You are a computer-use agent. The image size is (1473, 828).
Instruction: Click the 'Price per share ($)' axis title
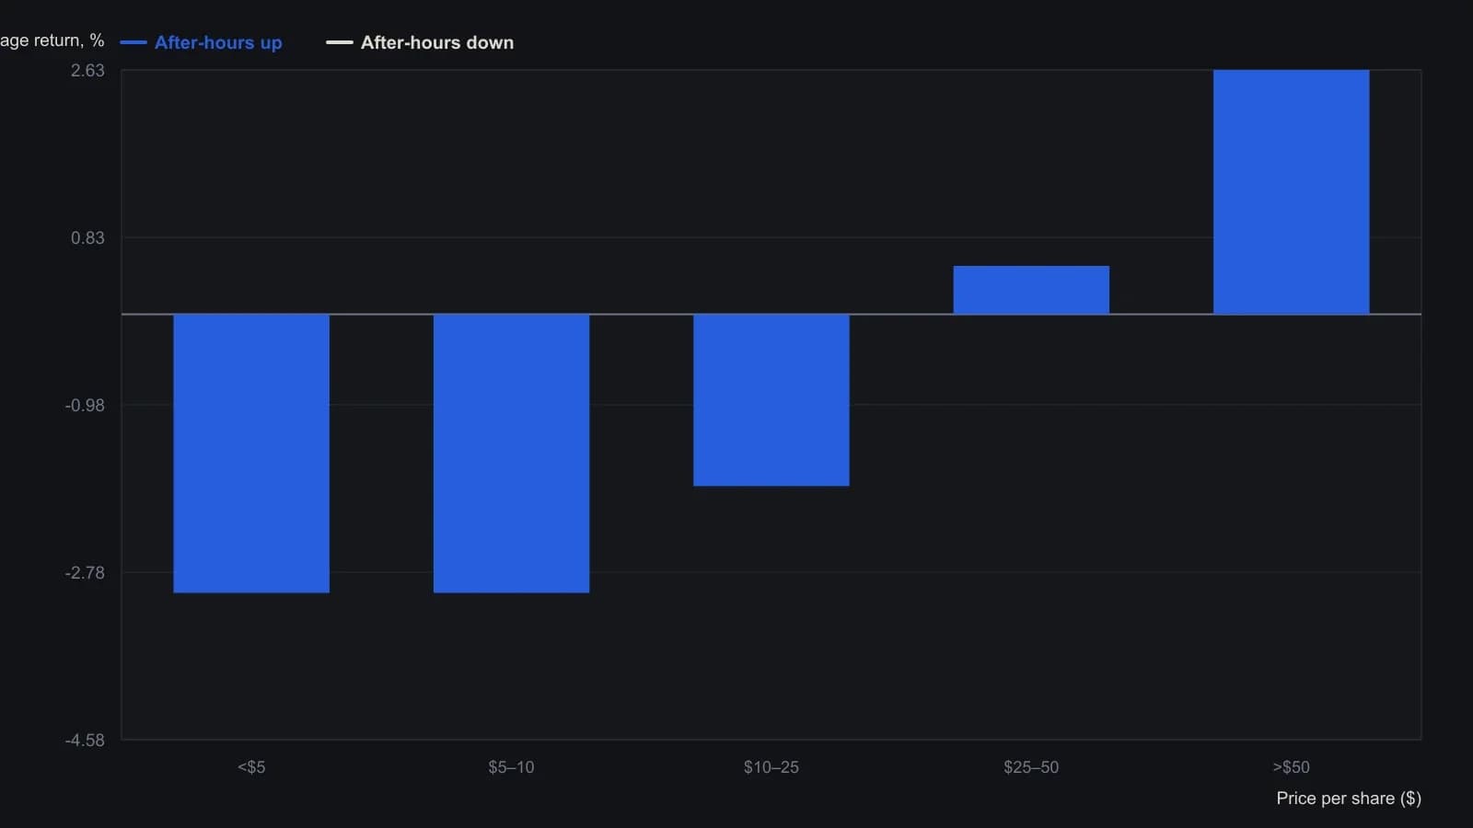pos(1349,799)
